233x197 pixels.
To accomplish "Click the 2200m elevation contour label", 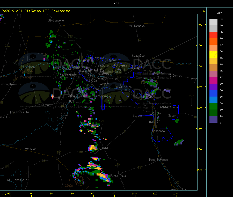I will coord(69,186).
